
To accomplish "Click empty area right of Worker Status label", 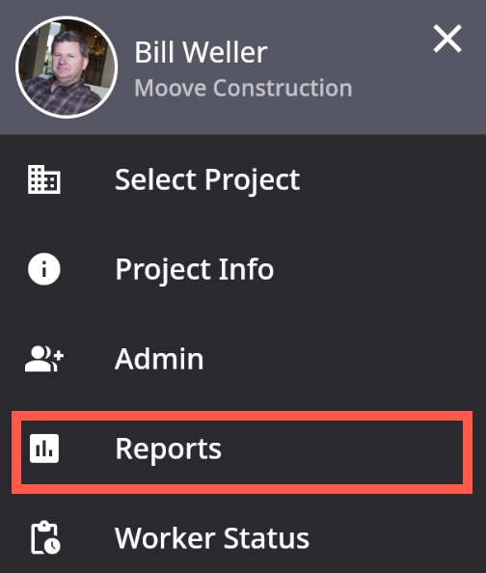I will [396, 538].
